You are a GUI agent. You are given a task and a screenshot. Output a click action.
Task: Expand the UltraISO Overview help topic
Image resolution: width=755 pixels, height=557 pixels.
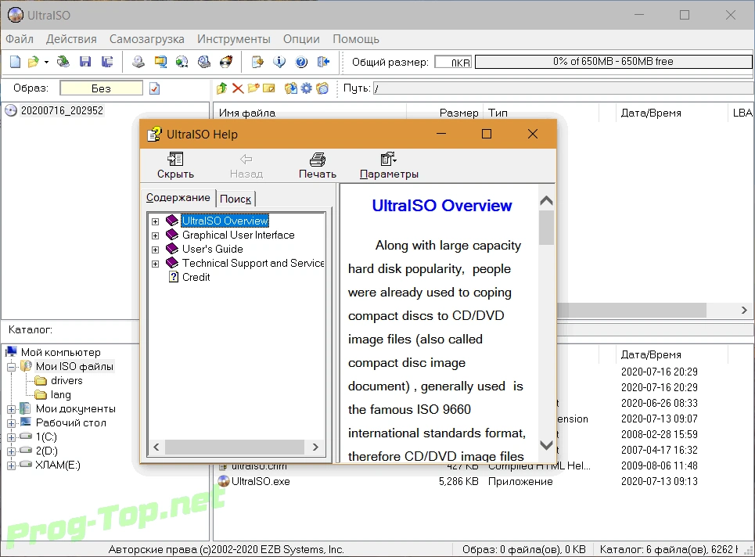(x=155, y=221)
